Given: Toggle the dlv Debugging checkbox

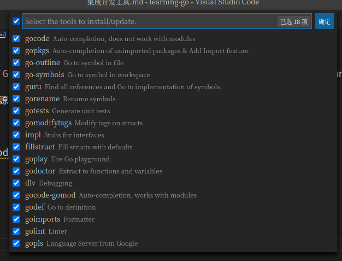Looking at the screenshot, I should 16,183.
